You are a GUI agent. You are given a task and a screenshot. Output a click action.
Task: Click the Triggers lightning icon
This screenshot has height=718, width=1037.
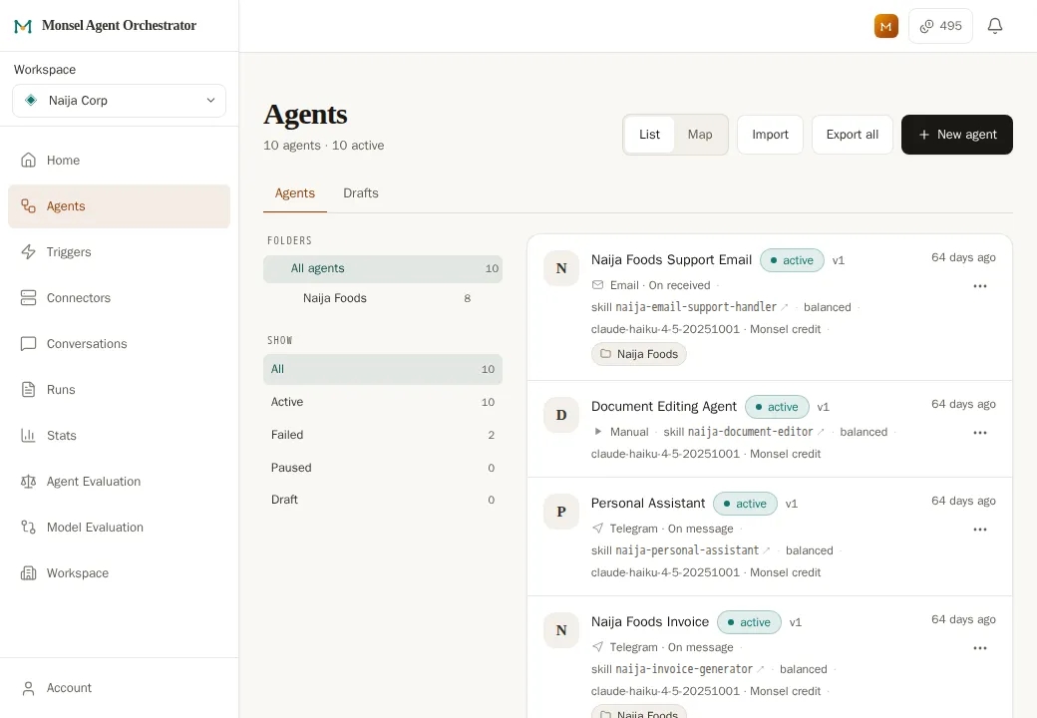pyautogui.click(x=29, y=252)
